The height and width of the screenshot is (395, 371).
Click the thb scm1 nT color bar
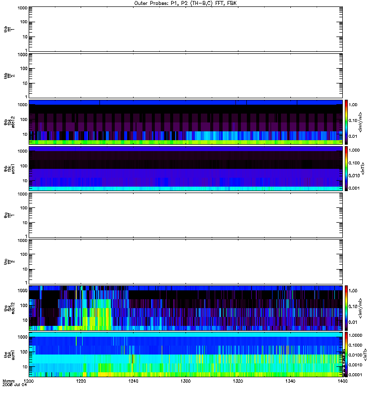point(346,168)
